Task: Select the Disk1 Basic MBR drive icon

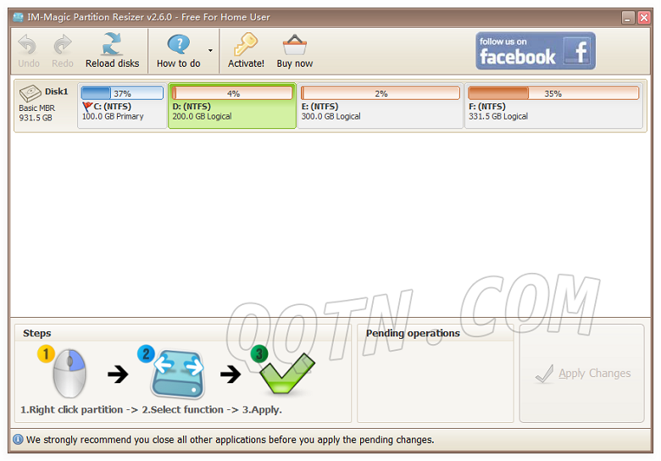Action: coord(31,92)
